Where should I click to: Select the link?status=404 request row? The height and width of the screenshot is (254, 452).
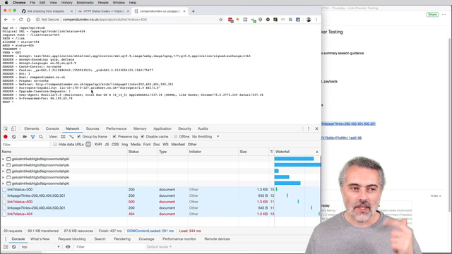[160, 214]
